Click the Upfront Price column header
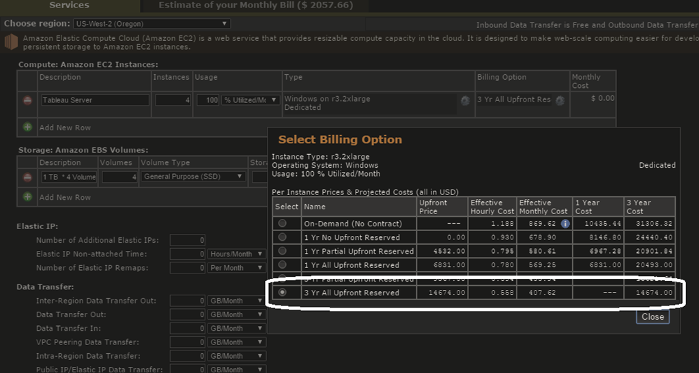This screenshot has height=373, width=699. point(442,207)
